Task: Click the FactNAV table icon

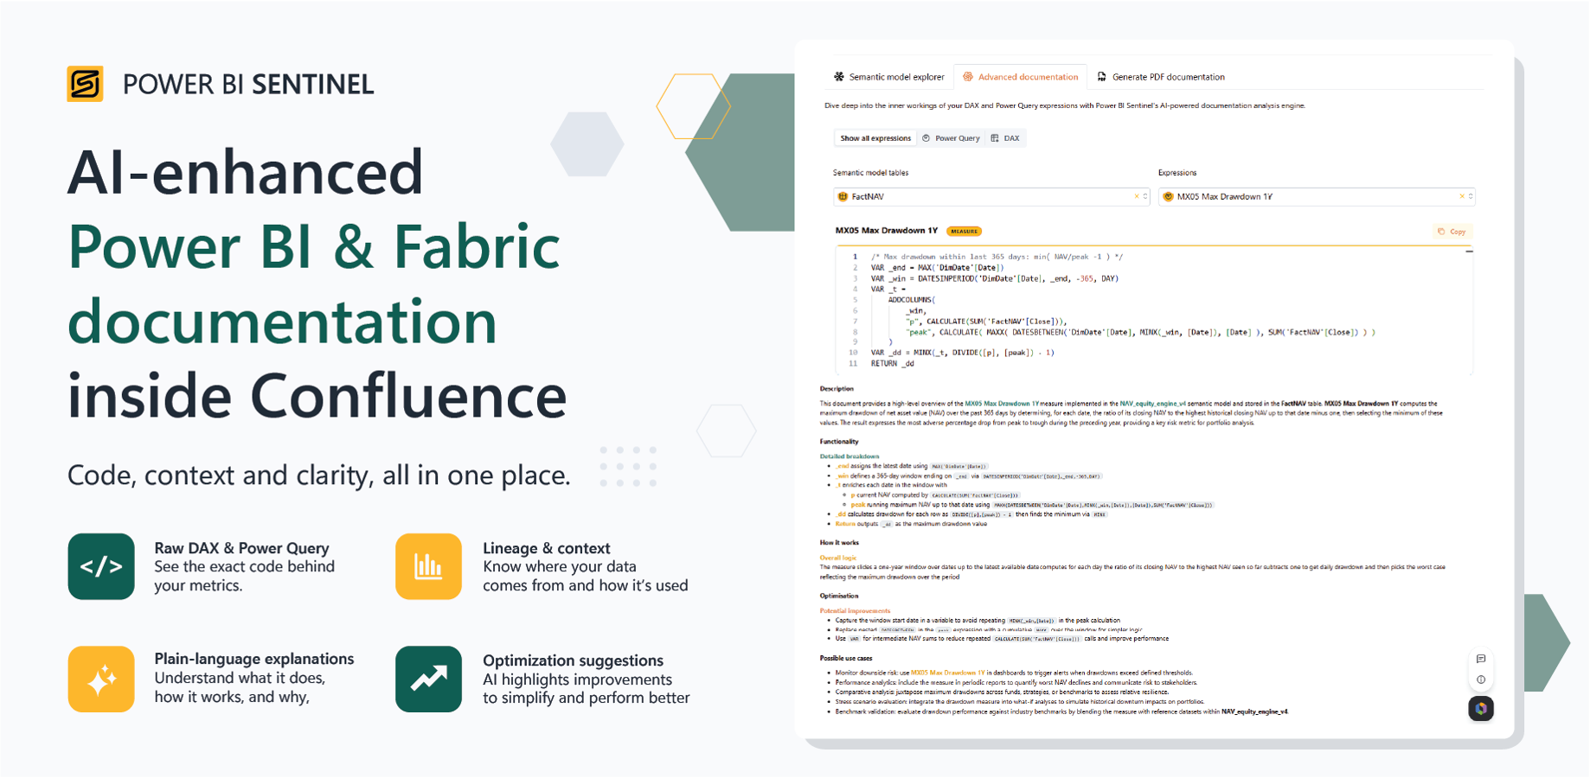Action: (x=843, y=197)
